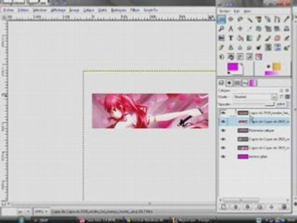This screenshot has height=223, width=297.
Task: Select the Measure compass tool
Action: [230, 28]
